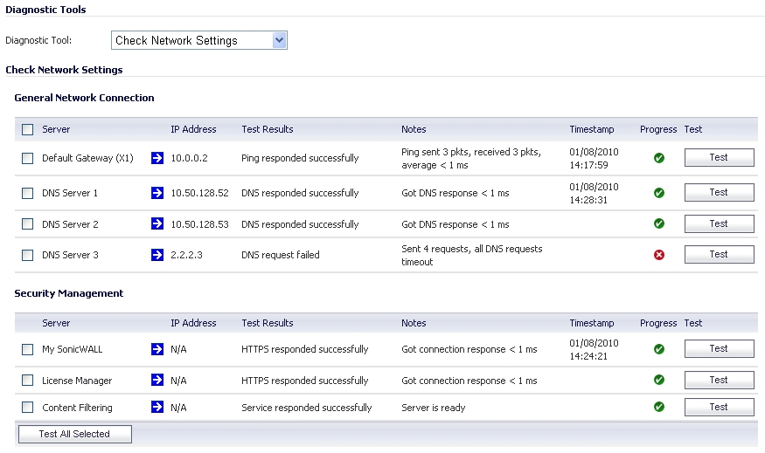The image size is (765, 453).
Task: Click the blue arrow beside DNS Server 1
Action: [x=157, y=193]
